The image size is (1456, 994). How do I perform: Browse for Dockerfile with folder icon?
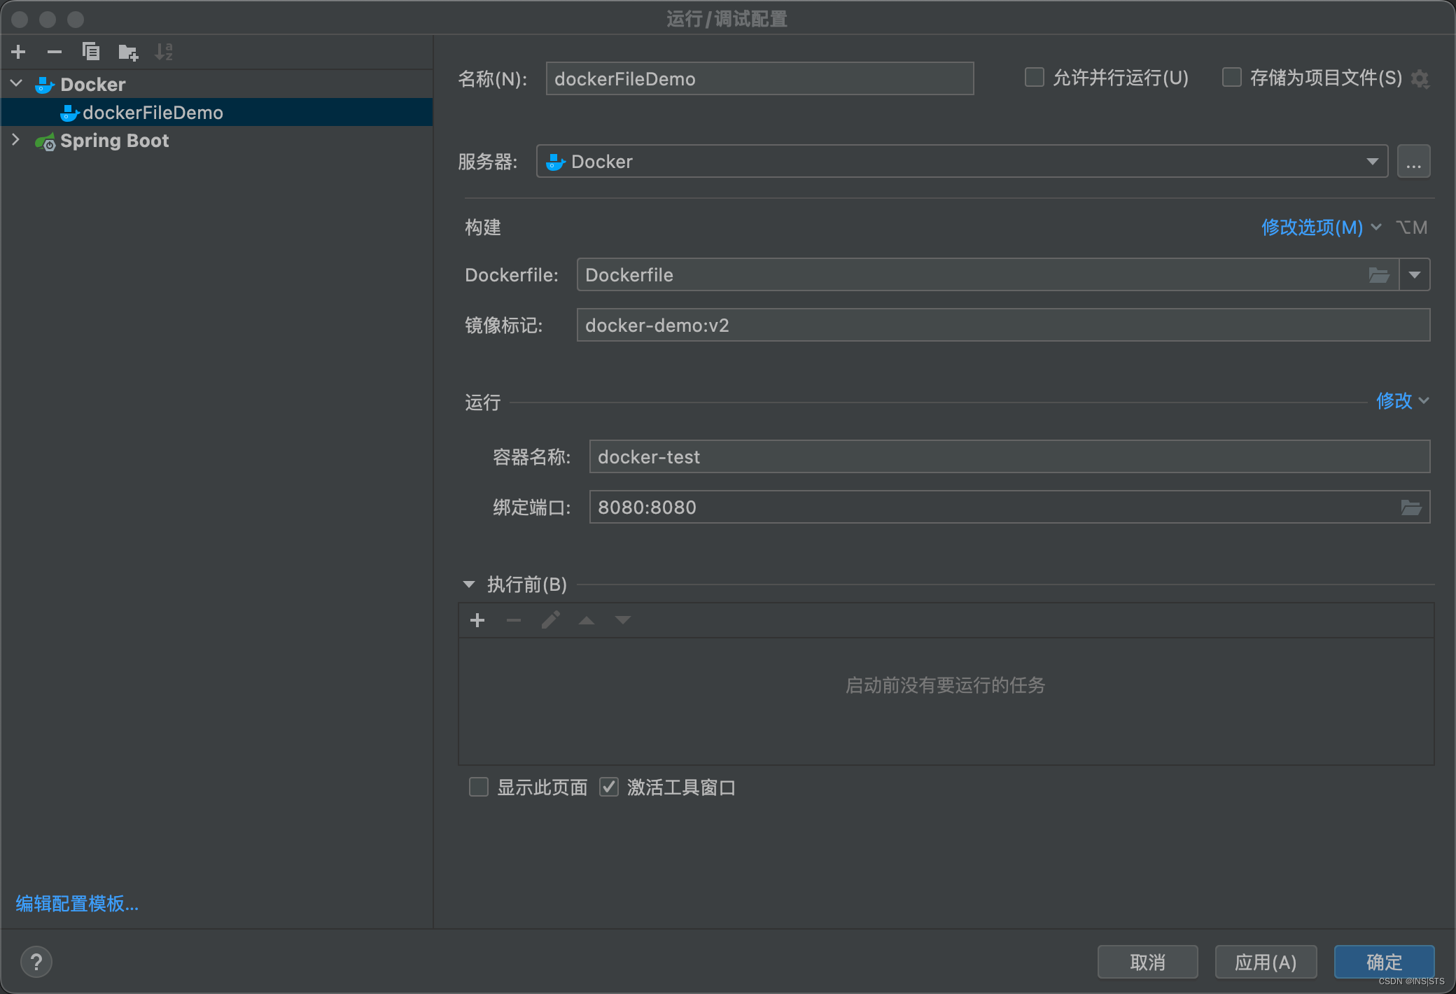tap(1379, 275)
